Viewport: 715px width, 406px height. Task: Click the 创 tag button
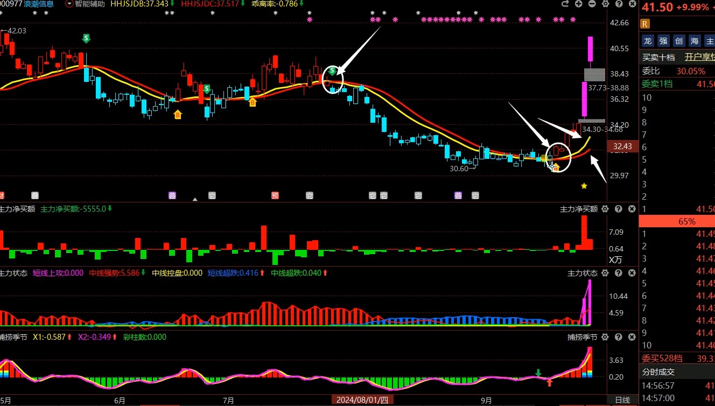(679, 41)
